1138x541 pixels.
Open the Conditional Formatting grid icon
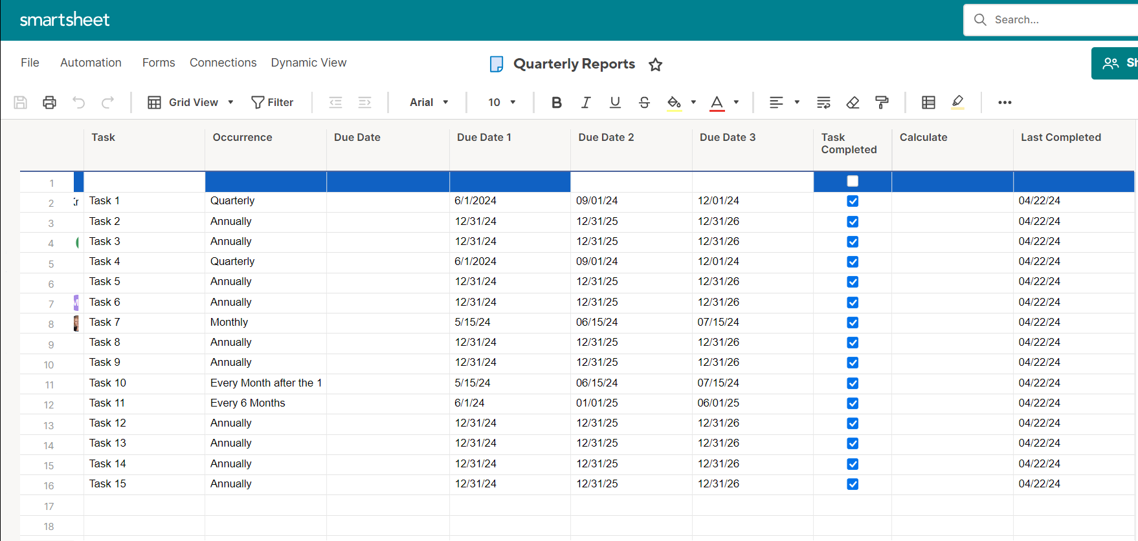click(928, 102)
